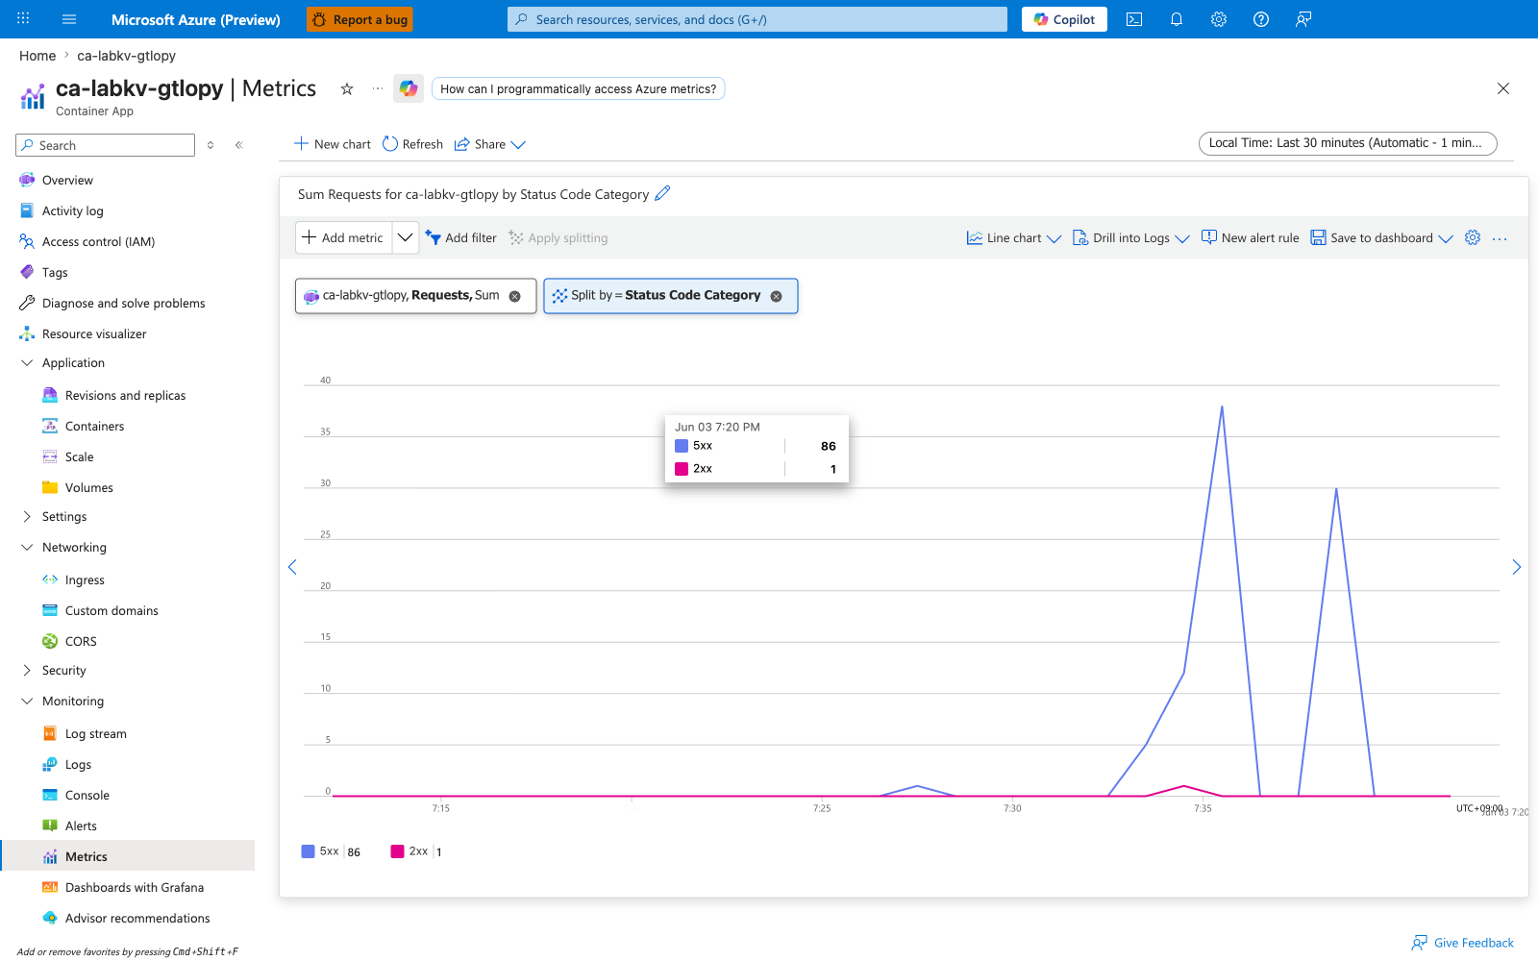1538x961 pixels.
Task: Open the help question mark icon
Action: pos(1261,19)
